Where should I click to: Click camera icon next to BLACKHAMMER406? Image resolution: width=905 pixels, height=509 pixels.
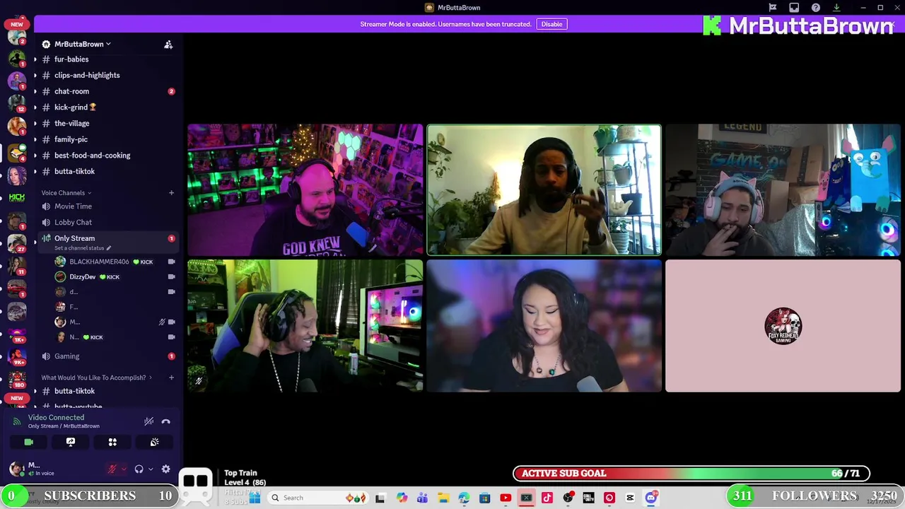pos(171,262)
